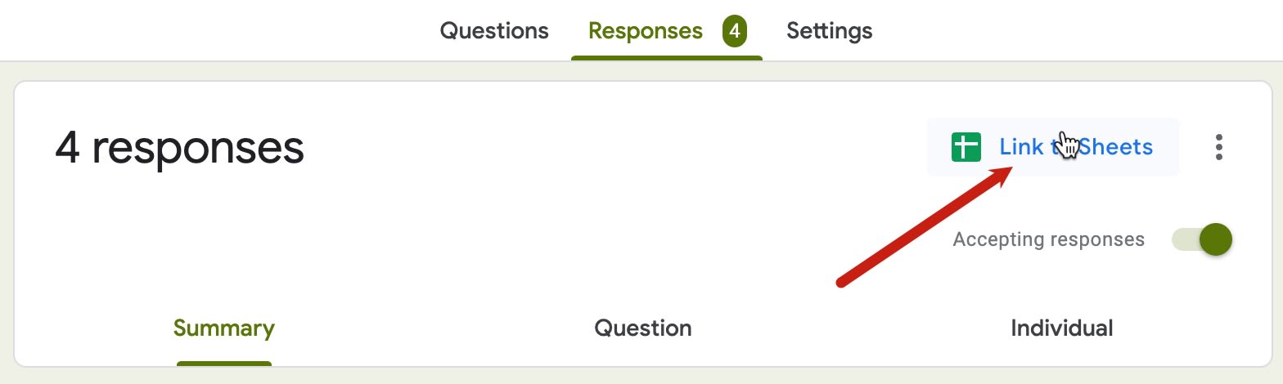The image size is (1283, 384).
Task: Switch to the Questions tab
Action: pos(494,31)
